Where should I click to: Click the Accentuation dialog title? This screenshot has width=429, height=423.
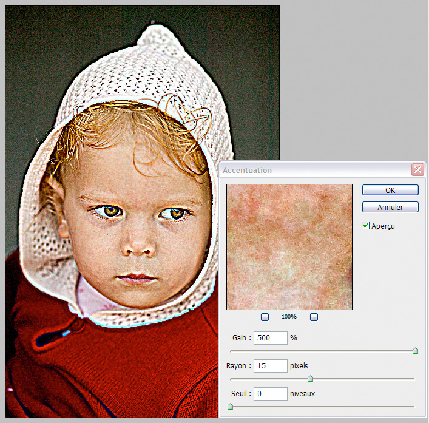point(247,170)
